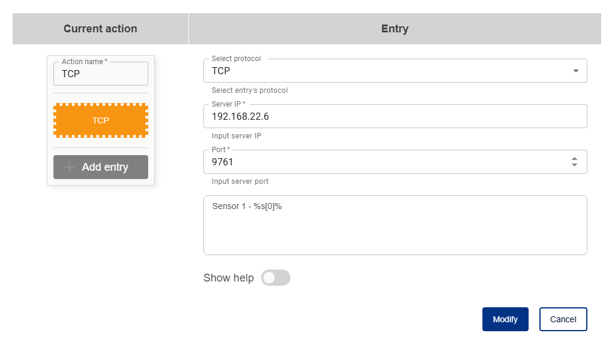Toggle the Show help switch
This screenshot has width=615, height=345.
(x=275, y=278)
